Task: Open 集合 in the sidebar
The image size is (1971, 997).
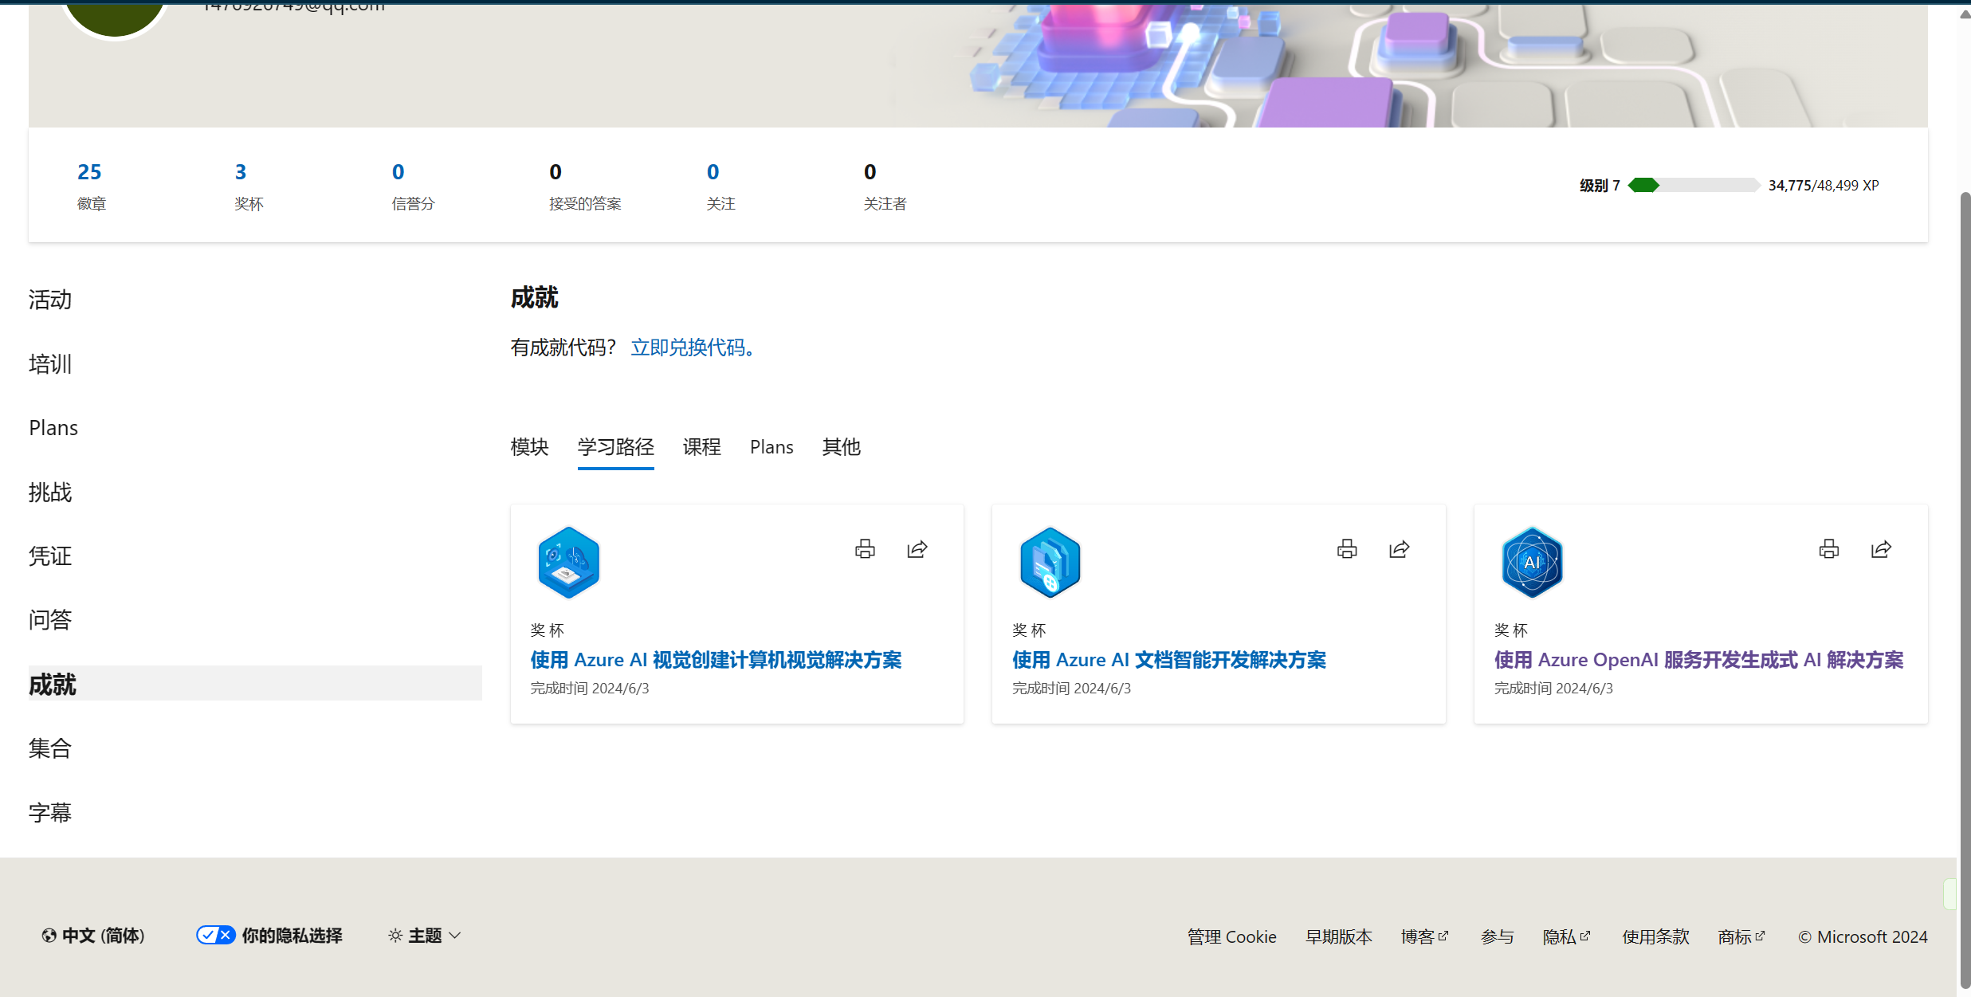Action: [x=50, y=748]
